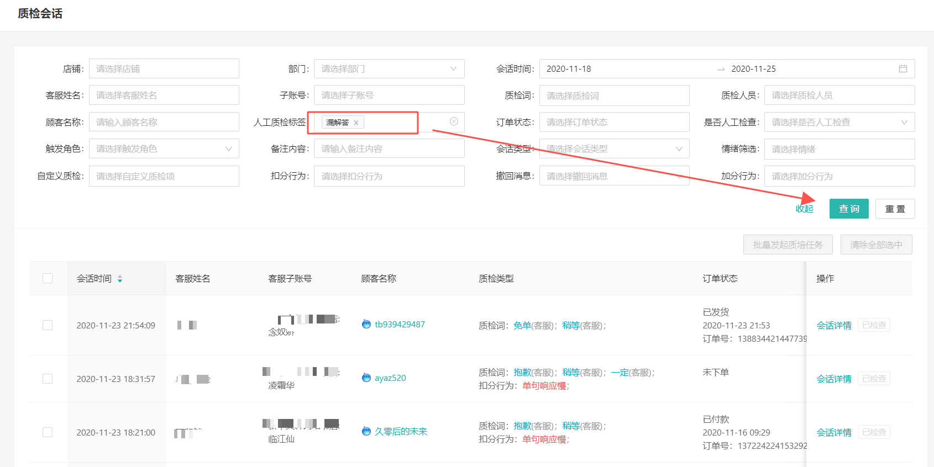Screen dimensions: 934x467
Task: Open the 会话类型 dropdown
Action: [x=615, y=148]
